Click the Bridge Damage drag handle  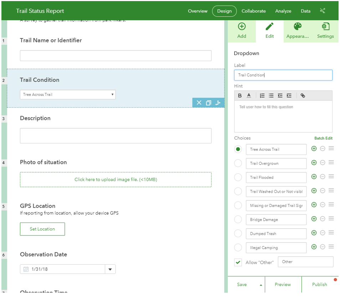tap(331, 219)
